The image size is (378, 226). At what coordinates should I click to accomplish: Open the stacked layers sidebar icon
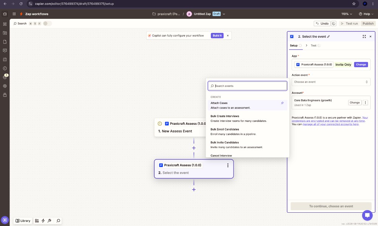(5, 95)
